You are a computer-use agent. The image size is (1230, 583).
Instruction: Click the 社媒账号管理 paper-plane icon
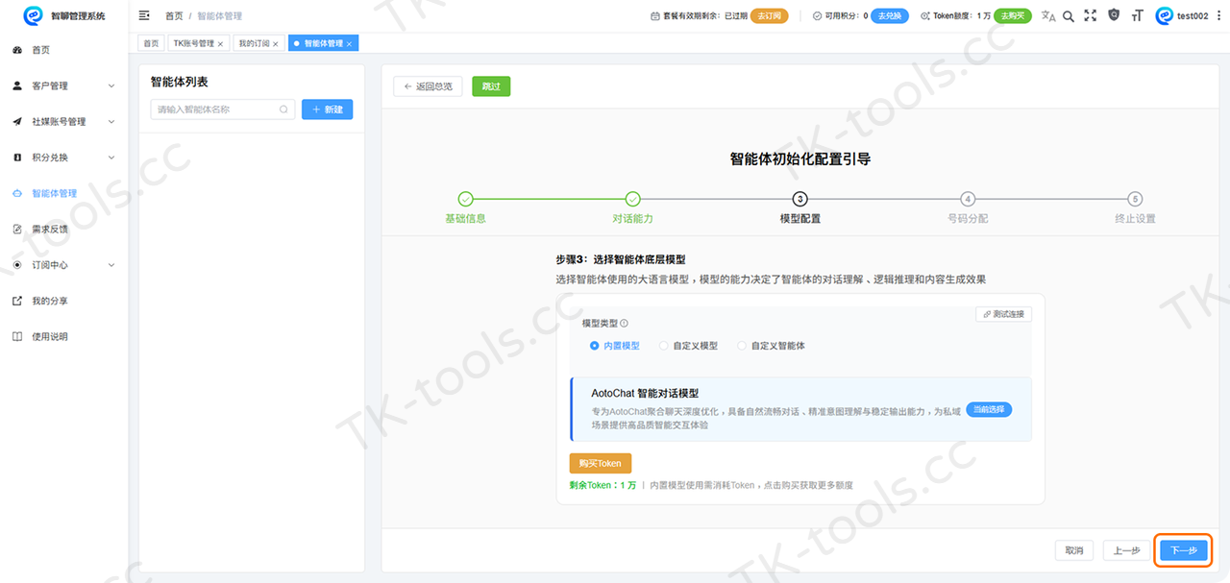17,121
